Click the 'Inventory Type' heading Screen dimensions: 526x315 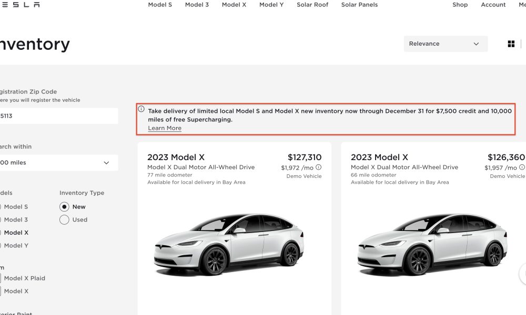[x=82, y=193]
